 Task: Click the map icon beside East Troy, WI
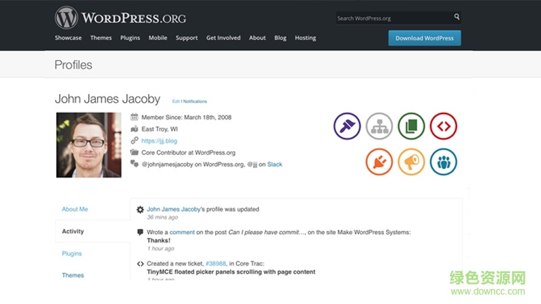(134, 129)
